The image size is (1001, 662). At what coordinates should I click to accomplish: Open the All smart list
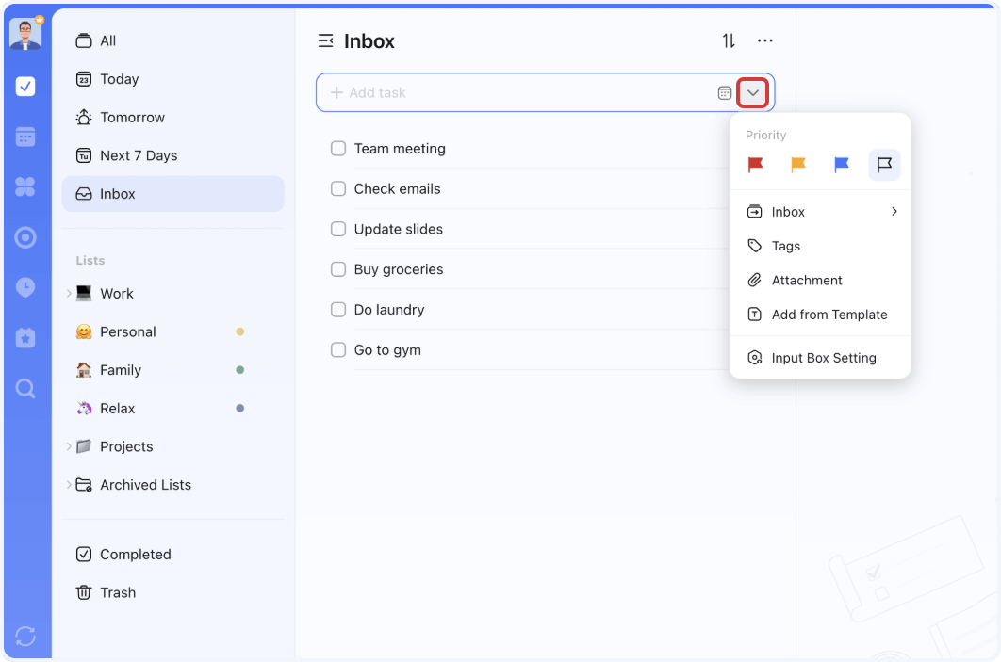(173, 40)
